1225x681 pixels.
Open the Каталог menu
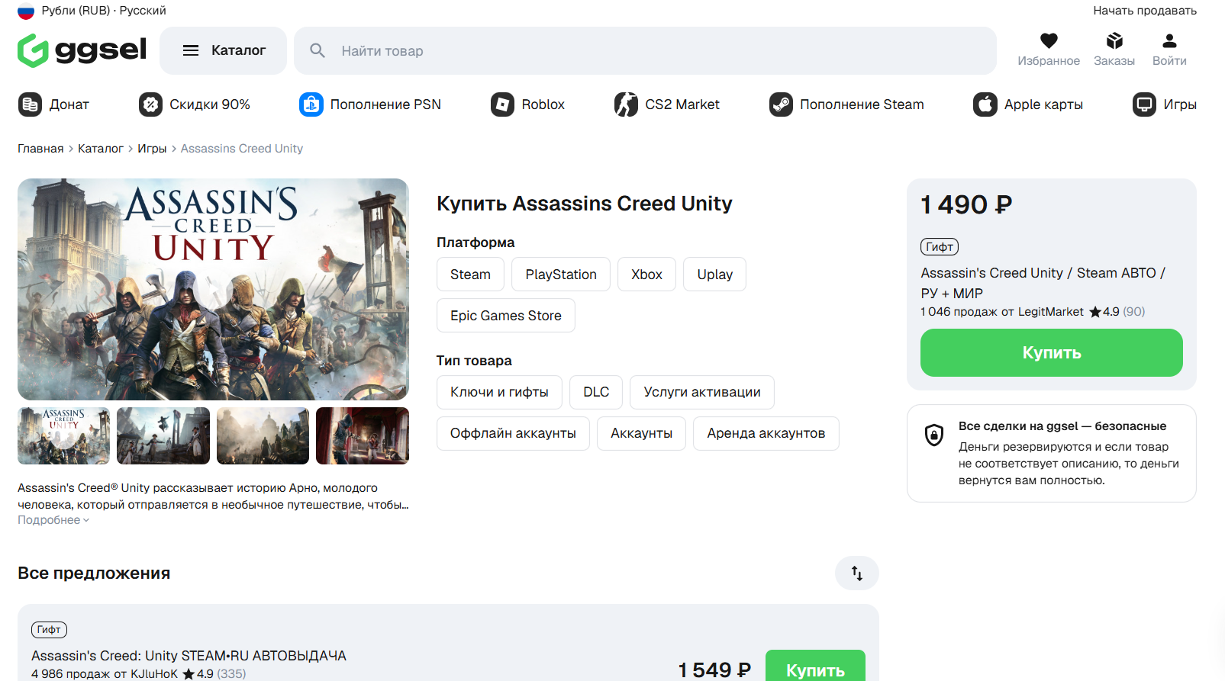click(x=223, y=50)
